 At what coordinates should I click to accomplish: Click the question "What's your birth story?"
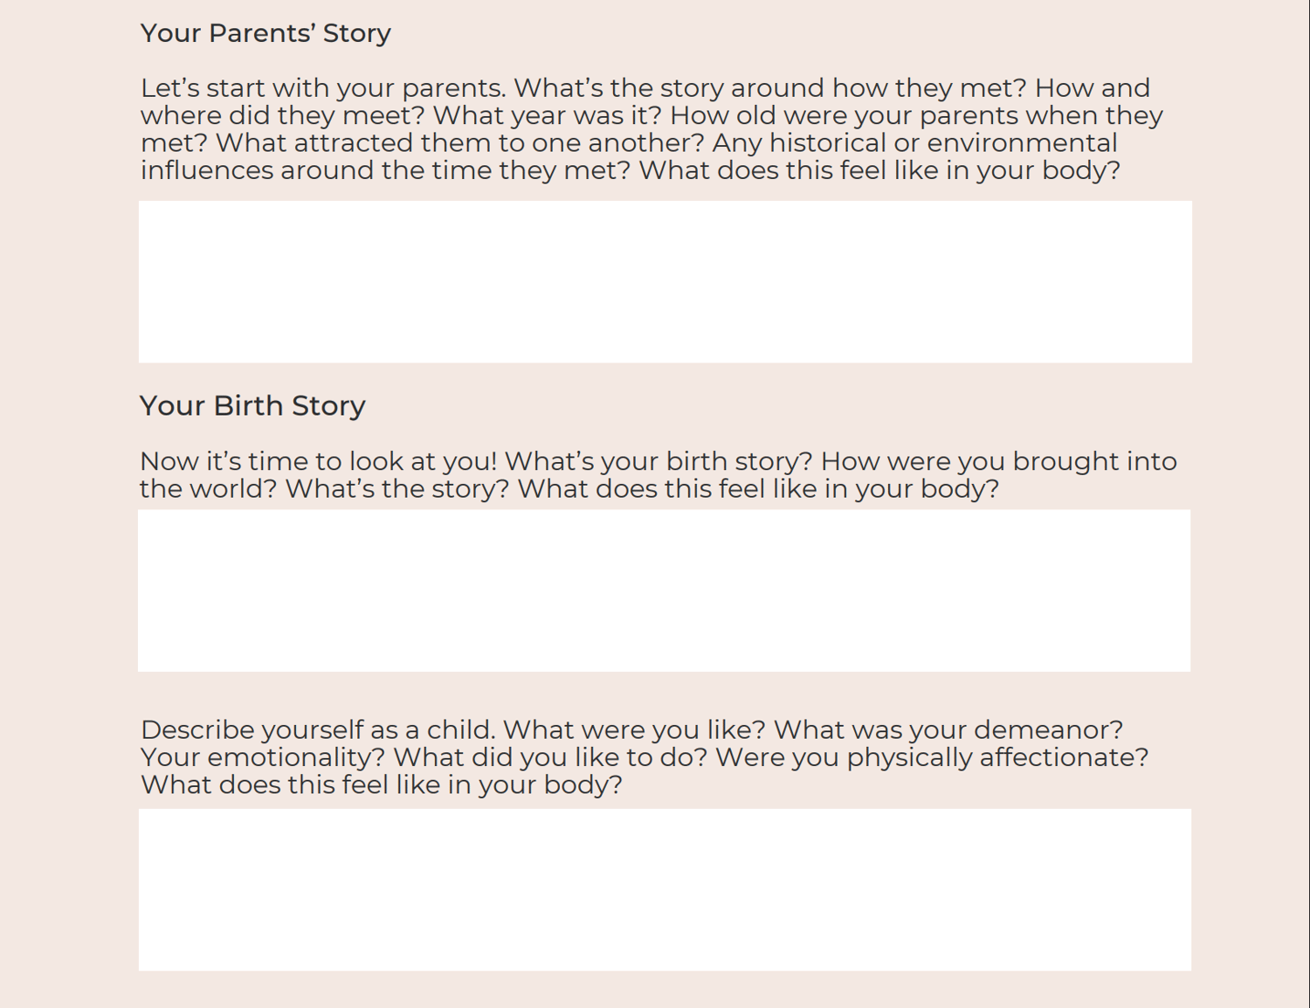coord(658,461)
